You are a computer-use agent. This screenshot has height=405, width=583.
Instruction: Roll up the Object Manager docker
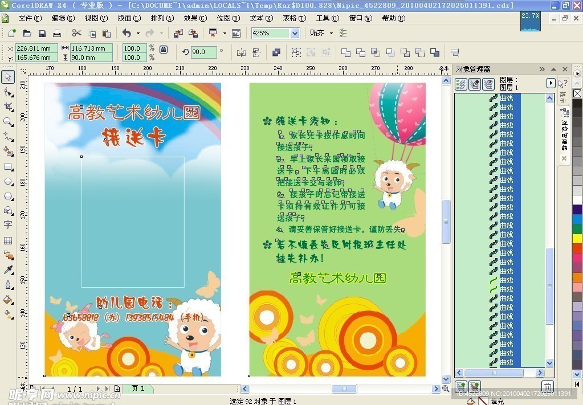(x=553, y=69)
